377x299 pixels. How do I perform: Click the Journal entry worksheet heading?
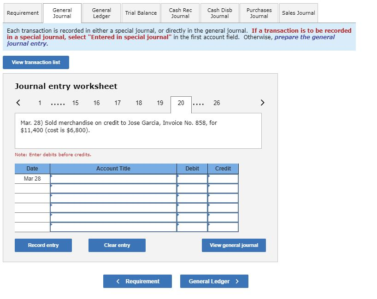click(66, 86)
